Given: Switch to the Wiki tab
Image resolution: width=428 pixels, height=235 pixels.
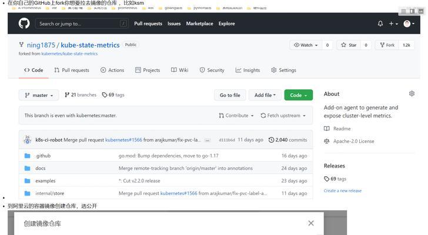Looking at the screenshot, I should click(x=180, y=70).
